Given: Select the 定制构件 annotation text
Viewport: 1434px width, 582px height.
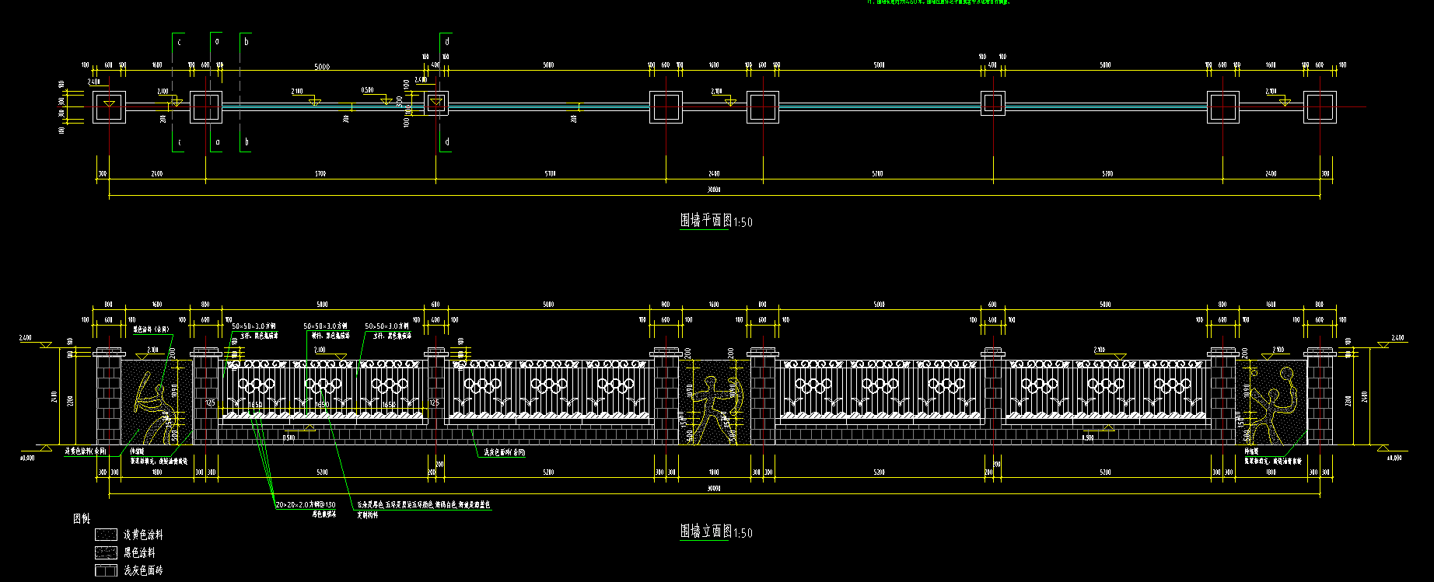Looking at the screenshot, I should (x=368, y=515).
